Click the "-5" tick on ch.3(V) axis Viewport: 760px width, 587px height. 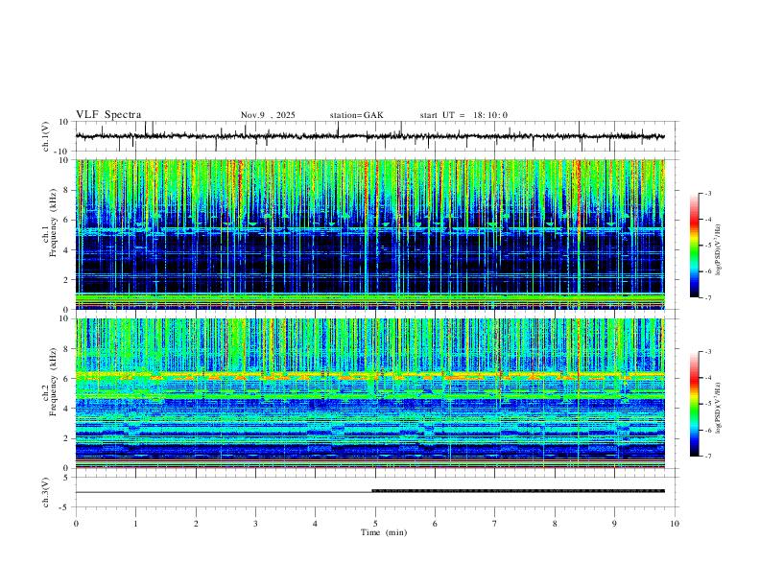(x=65, y=507)
